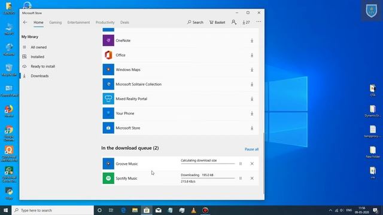Open downloads and updates counter 27
383x215 pixels.
[x=246, y=22]
